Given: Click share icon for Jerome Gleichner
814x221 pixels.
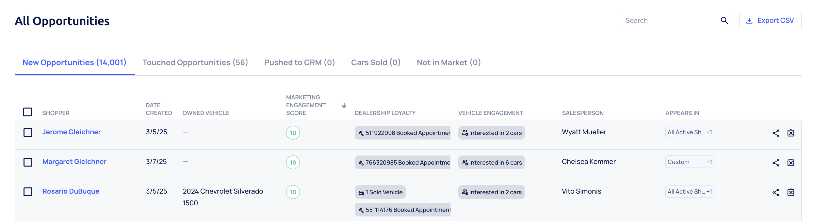Looking at the screenshot, I should click(x=776, y=133).
